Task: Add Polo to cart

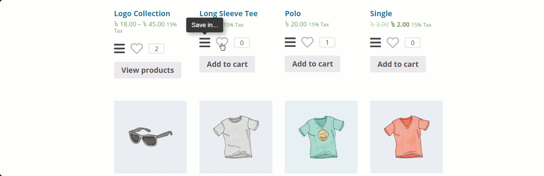Action: pyautogui.click(x=313, y=64)
